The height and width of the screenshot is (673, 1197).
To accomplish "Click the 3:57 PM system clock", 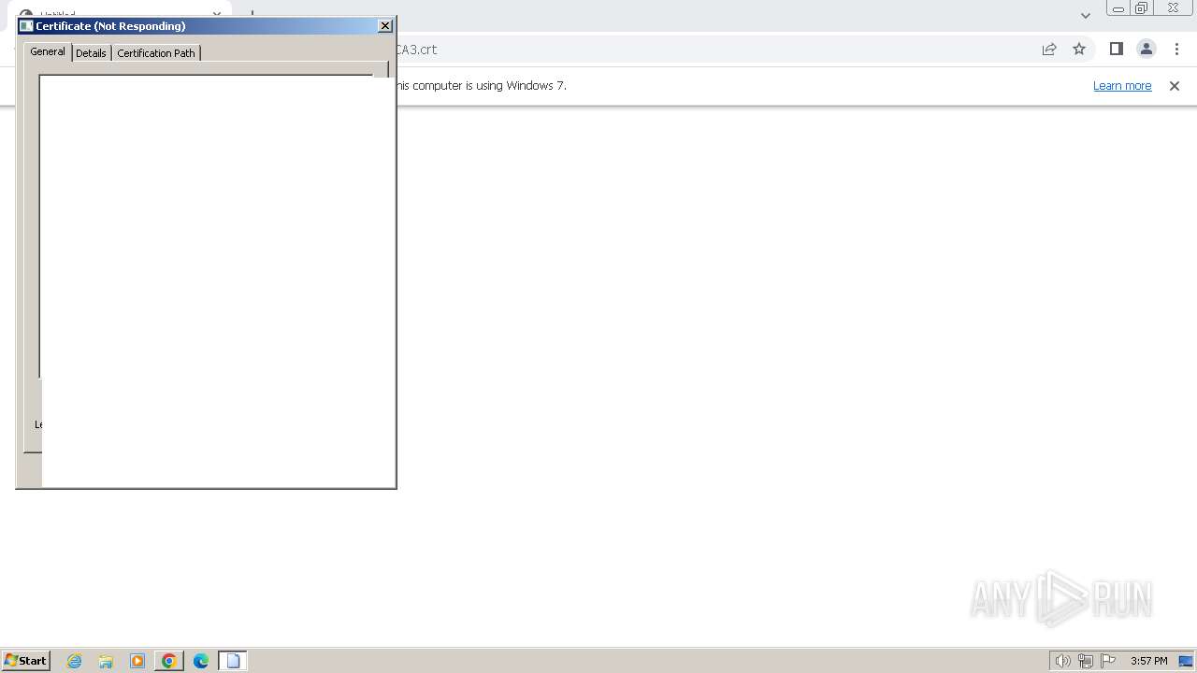I will pyautogui.click(x=1148, y=661).
